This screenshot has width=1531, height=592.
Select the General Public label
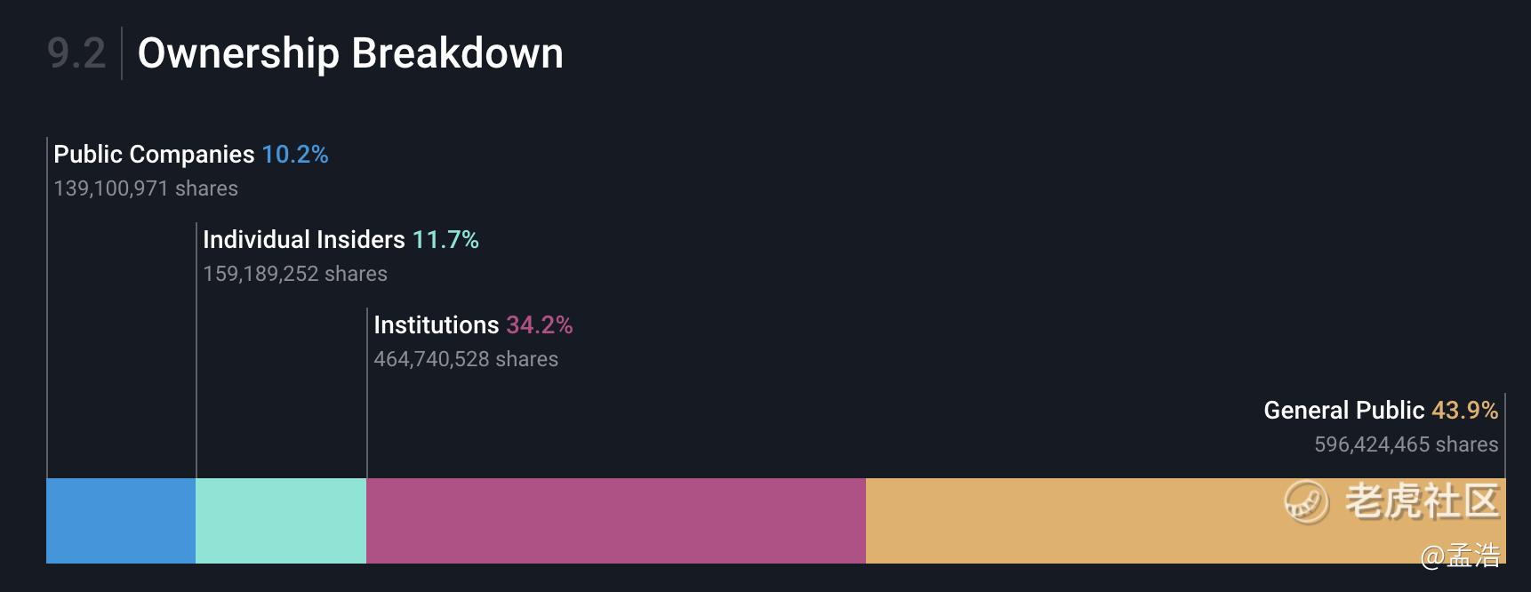(1343, 411)
